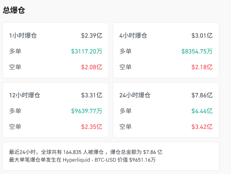
Task: Click the red short value $3.42亿
Action: (202, 127)
